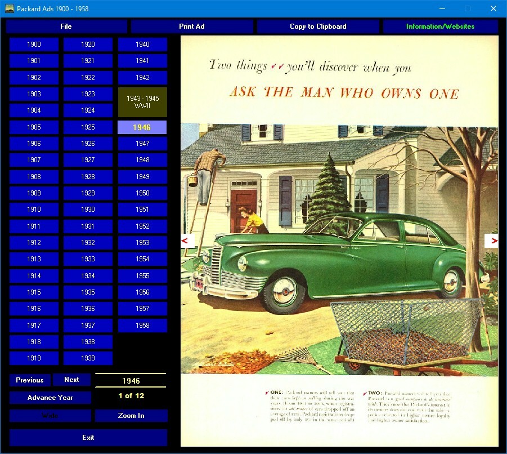Click the Previous button
507x454 pixels.
tap(30, 380)
